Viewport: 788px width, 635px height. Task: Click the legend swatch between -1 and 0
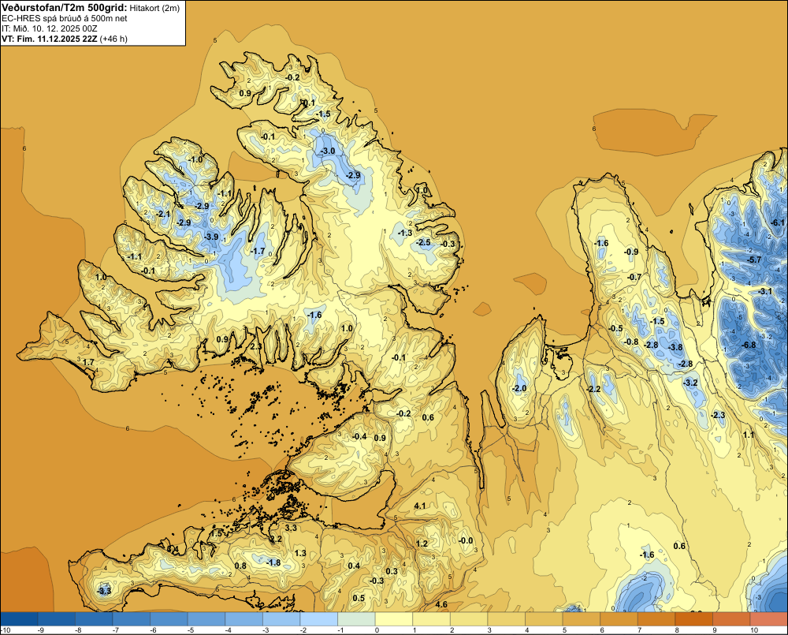[356, 618]
